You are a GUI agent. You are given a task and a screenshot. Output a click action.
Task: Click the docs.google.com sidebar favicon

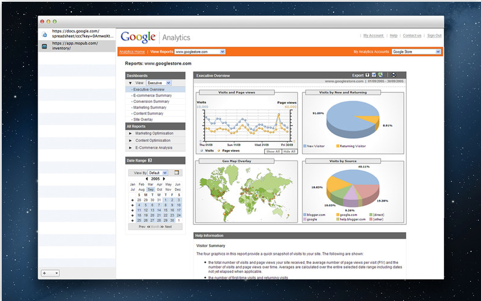[44, 34]
